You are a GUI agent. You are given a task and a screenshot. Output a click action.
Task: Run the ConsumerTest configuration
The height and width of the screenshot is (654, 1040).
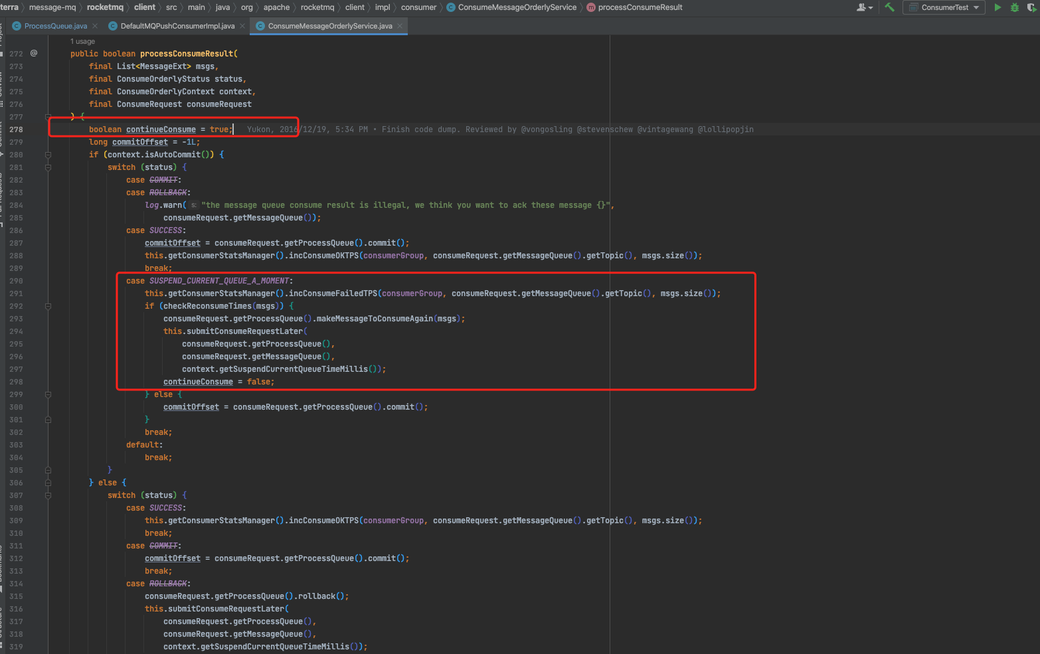pos(997,7)
